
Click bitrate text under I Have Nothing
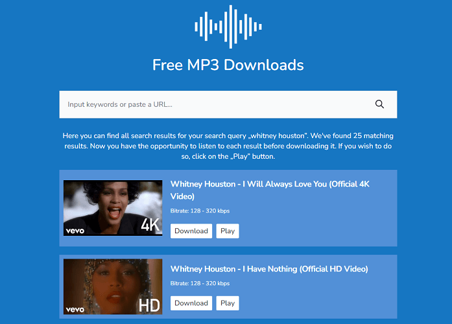point(200,283)
